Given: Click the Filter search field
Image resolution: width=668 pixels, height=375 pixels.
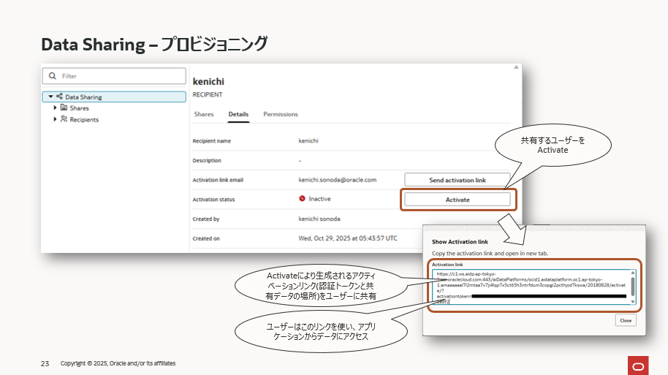Looking at the screenshot, I should point(114,76).
